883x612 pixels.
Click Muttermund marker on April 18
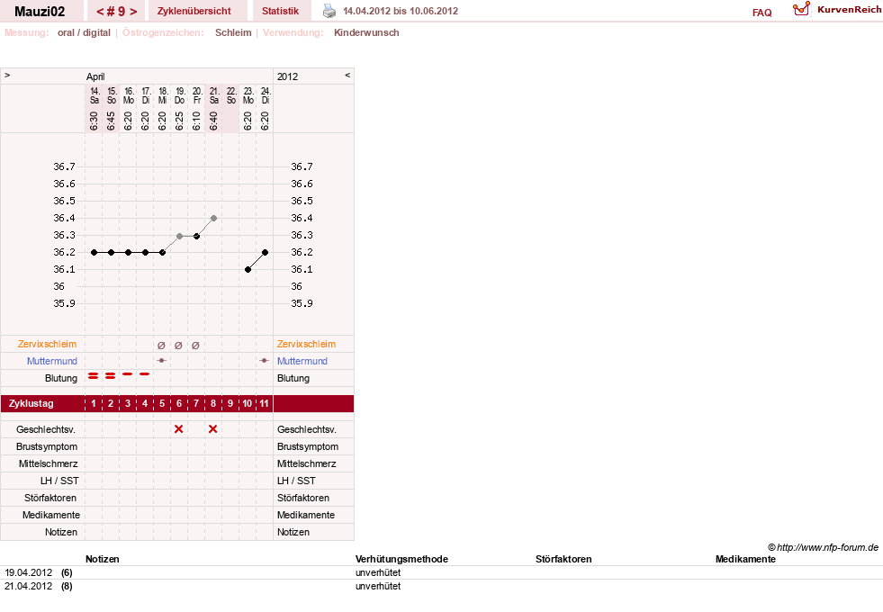[x=162, y=360]
